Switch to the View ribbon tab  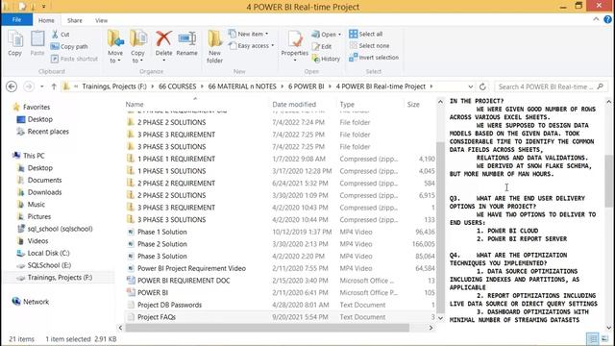click(x=101, y=20)
